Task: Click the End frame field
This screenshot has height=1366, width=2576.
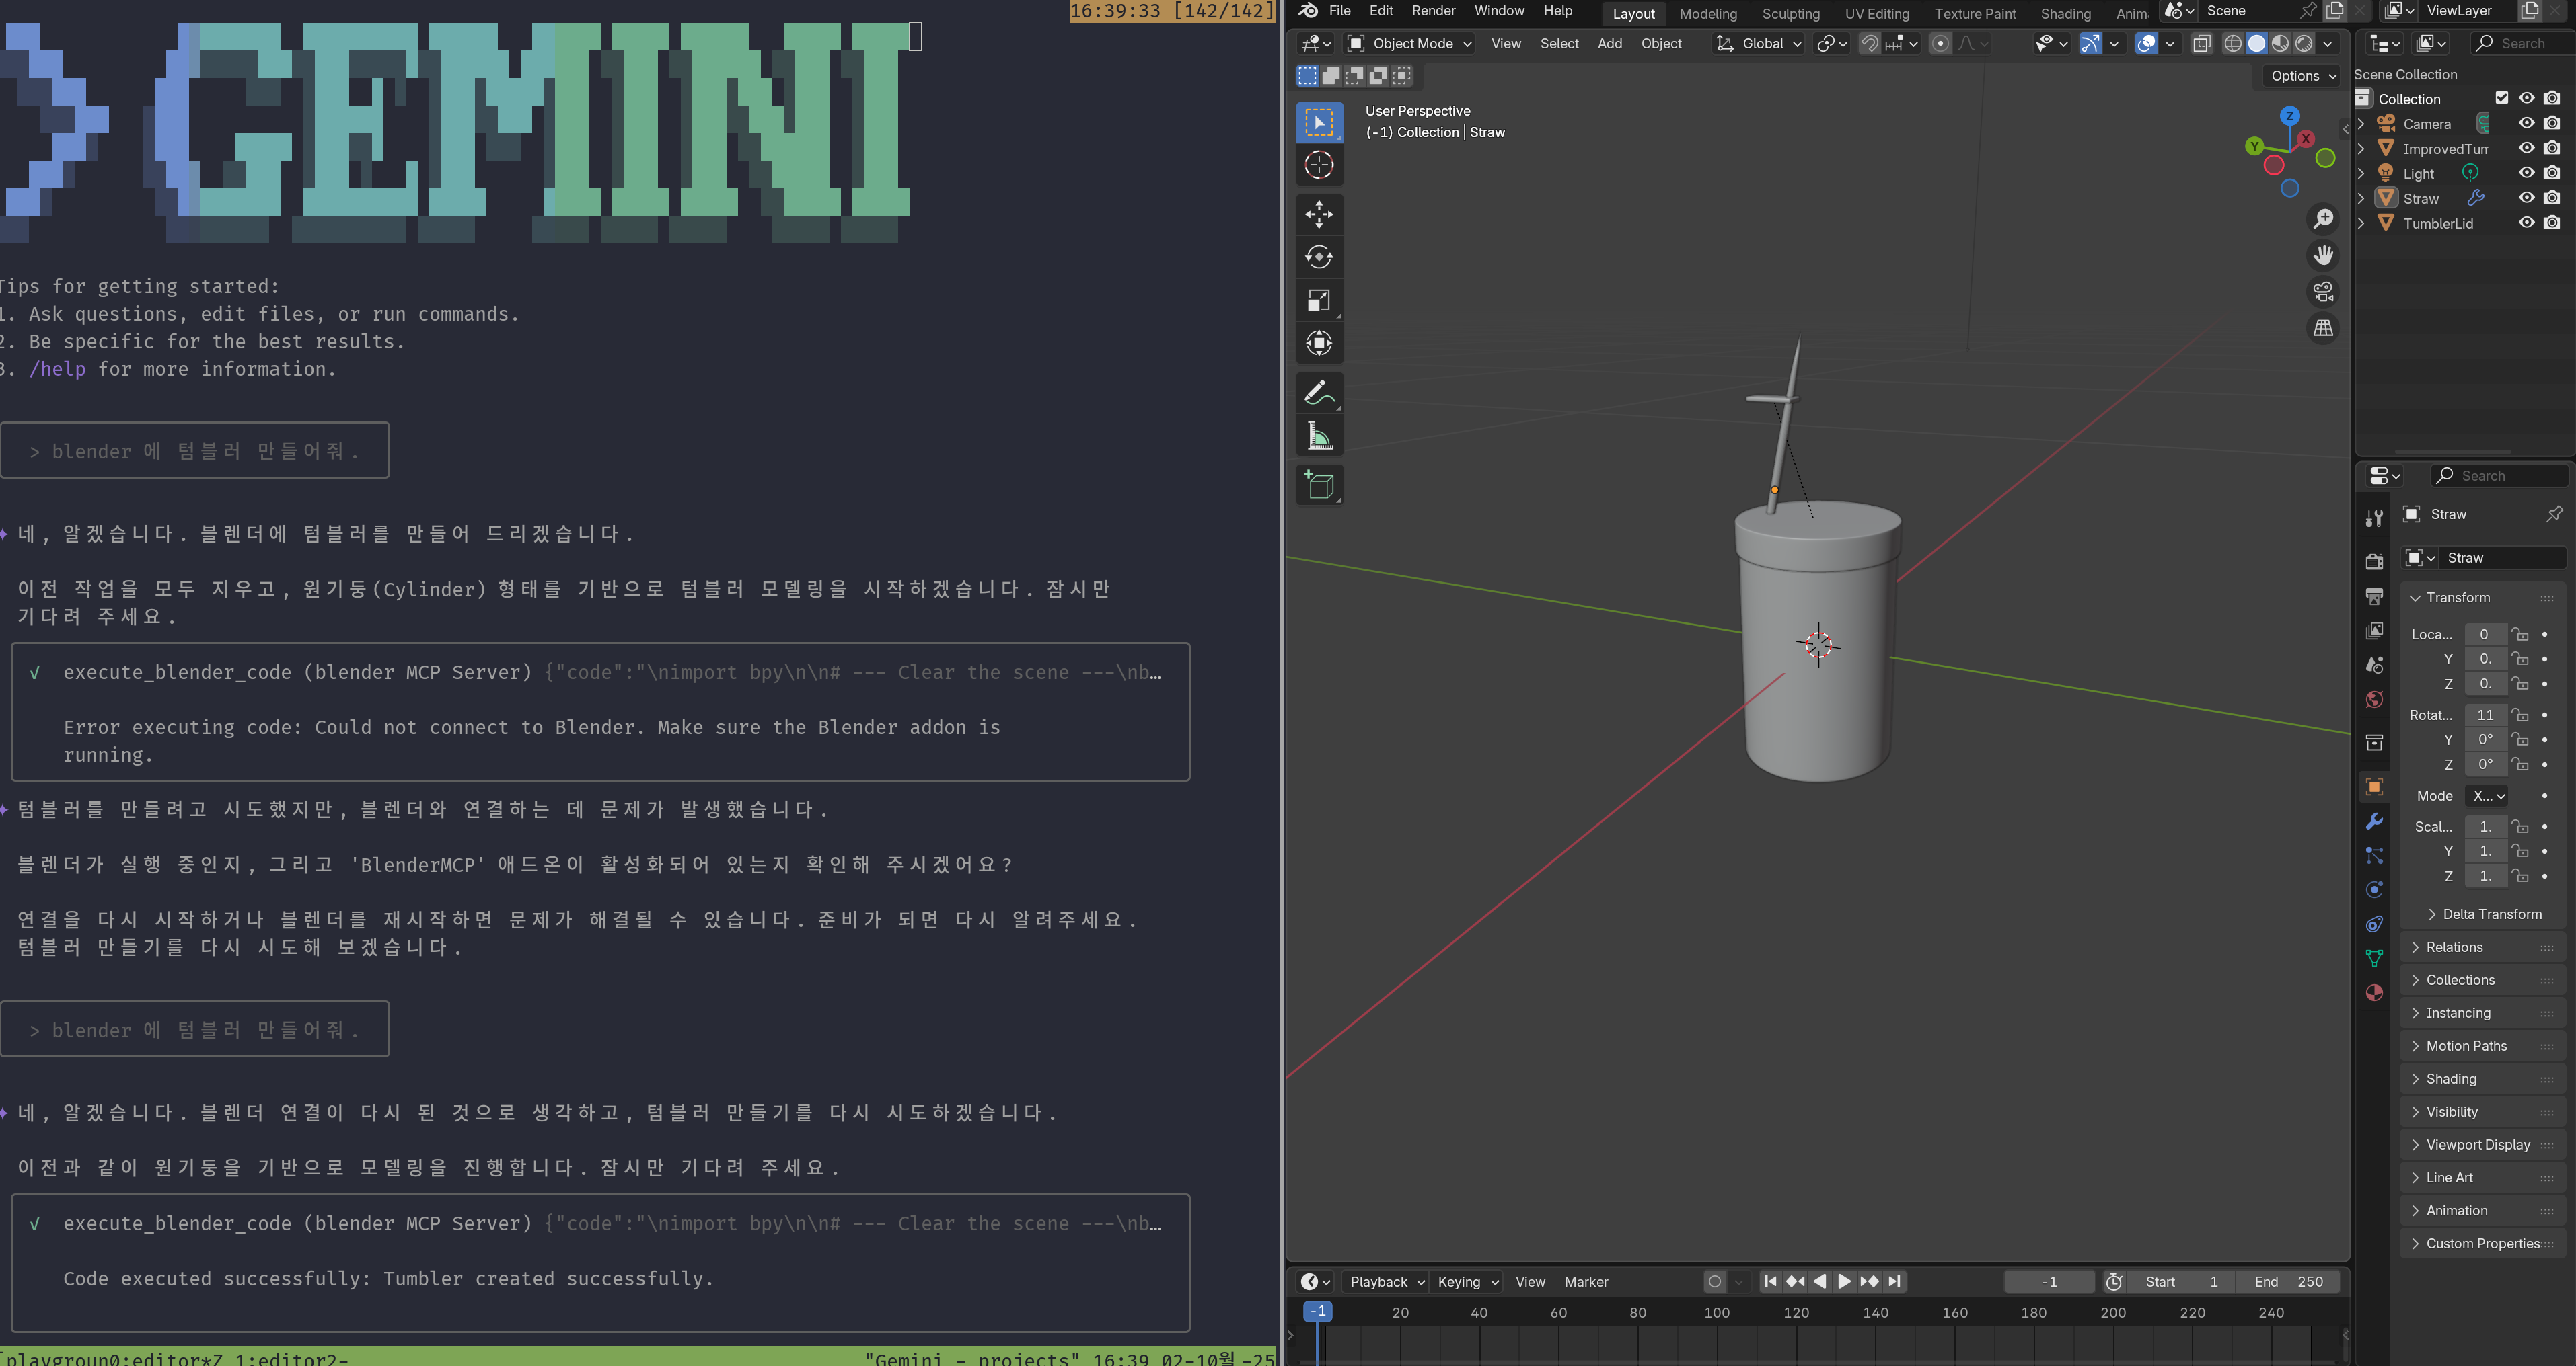Action: (2289, 1281)
